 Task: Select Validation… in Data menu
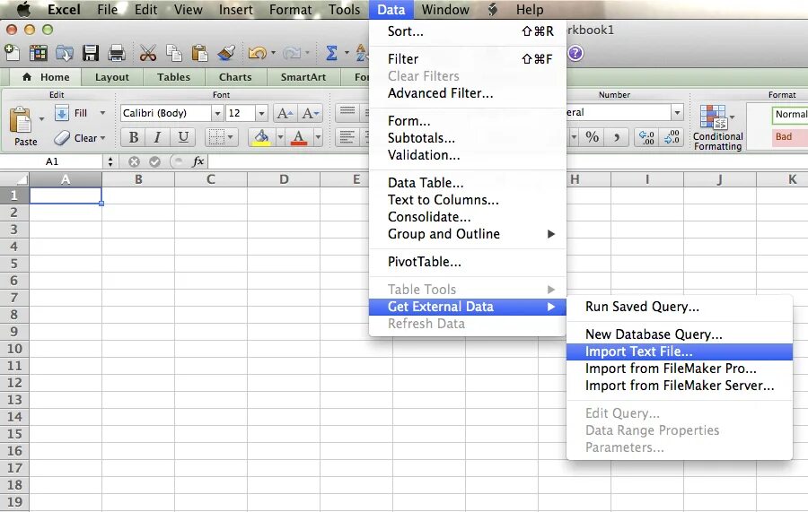468,155
